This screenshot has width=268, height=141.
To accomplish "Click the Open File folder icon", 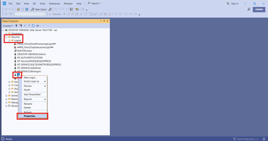I will point(18,9).
